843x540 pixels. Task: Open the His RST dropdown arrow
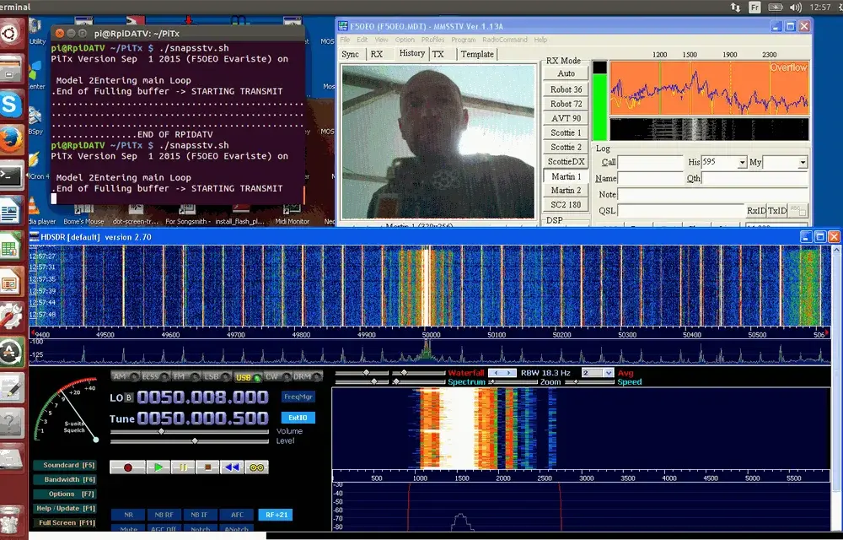tap(742, 163)
